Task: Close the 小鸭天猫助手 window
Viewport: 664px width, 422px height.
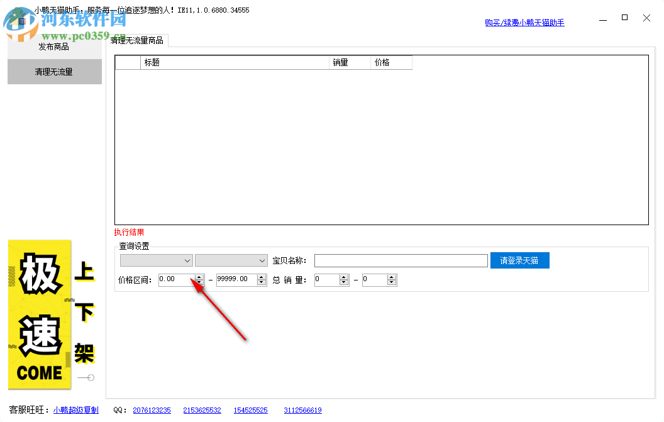Action: 646,18
